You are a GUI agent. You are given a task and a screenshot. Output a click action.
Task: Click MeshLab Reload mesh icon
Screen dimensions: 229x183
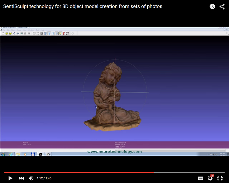[14, 33]
